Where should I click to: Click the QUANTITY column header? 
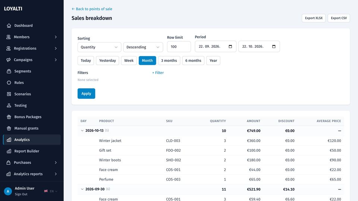[218, 121]
